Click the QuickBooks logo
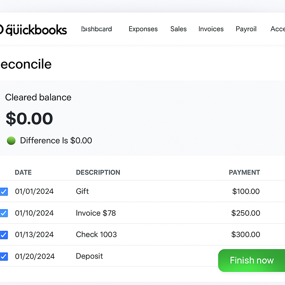The image size is (285, 285). (x=33, y=30)
